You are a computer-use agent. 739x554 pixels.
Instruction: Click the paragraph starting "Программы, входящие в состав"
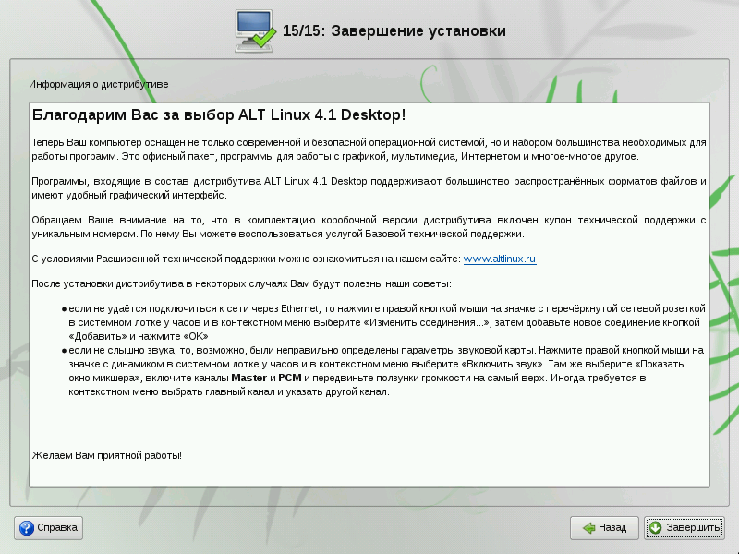pos(369,188)
